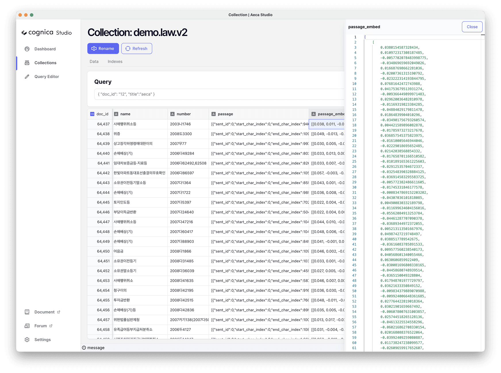The height and width of the screenshot is (373, 501).
Task: Click the Dashboard gauge icon in sidebar
Action: click(x=27, y=49)
